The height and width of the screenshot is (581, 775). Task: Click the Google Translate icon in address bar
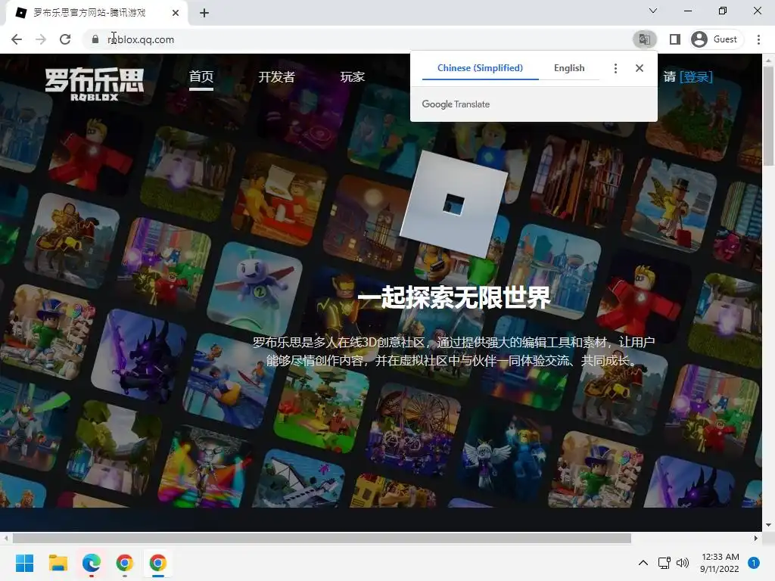(x=645, y=39)
